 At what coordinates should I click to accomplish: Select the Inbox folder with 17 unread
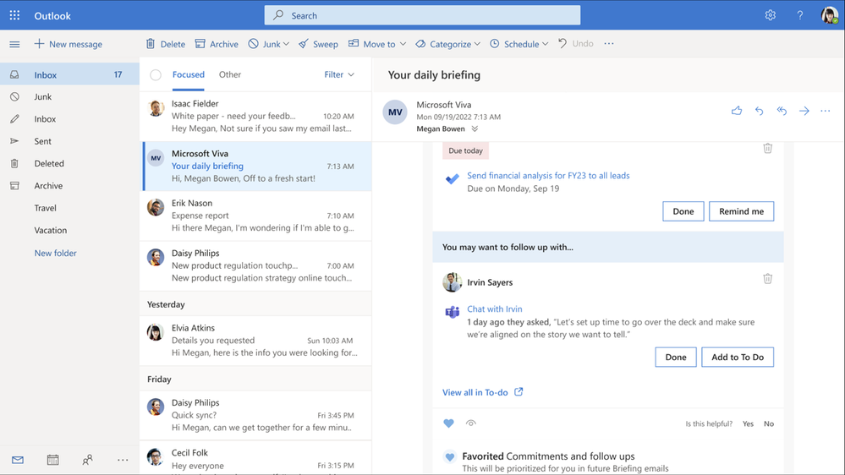click(69, 75)
